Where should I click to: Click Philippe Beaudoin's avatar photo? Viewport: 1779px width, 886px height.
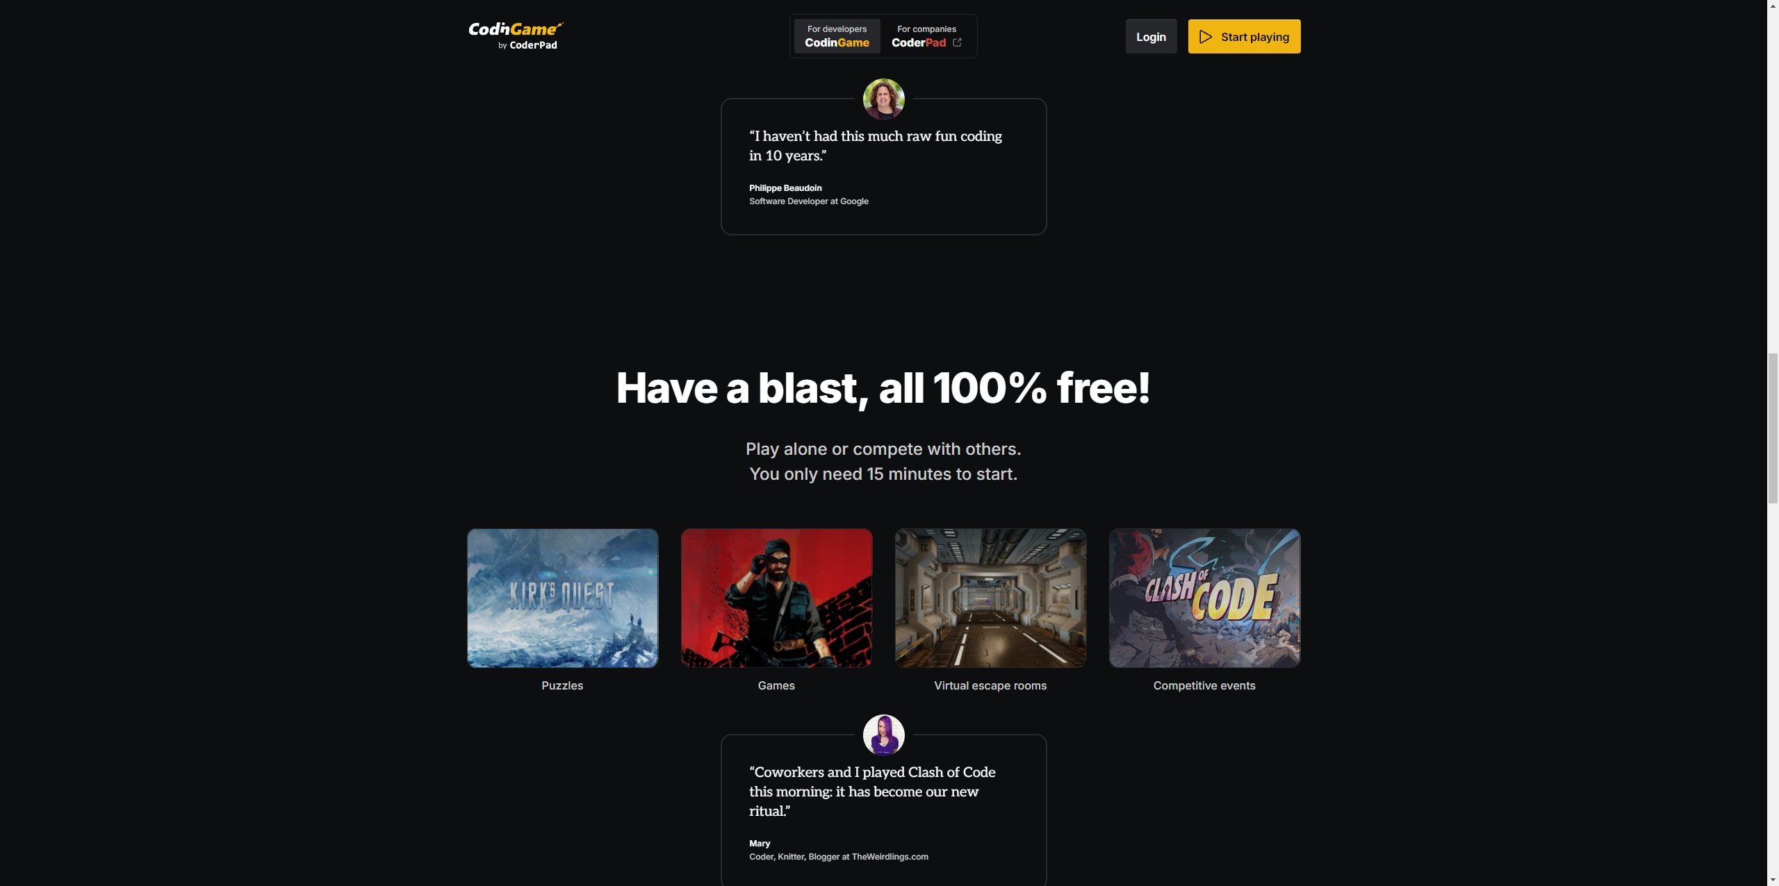(883, 99)
